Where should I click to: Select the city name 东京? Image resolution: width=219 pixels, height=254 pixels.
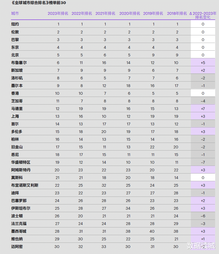(x=15, y=47)
